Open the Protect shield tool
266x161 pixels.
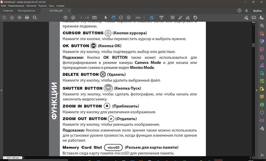click(262, 112)
